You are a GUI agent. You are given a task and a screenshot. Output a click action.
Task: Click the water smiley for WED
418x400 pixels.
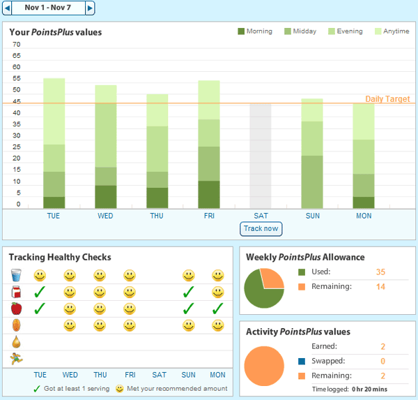(x=70, y=276)
